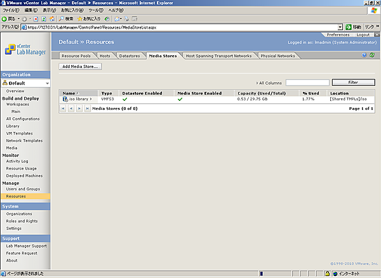The height and width of the screenshot is (278, 381).
Task: Switch to the Hosts tab
Action: pos(105,56)
